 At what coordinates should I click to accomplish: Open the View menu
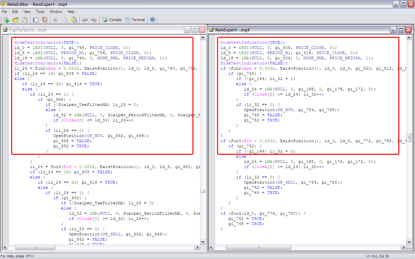coord(27,12)
